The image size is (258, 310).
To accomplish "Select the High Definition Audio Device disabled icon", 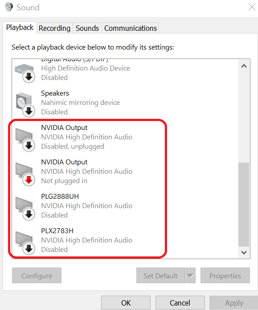I will click(x=25, y=73).
